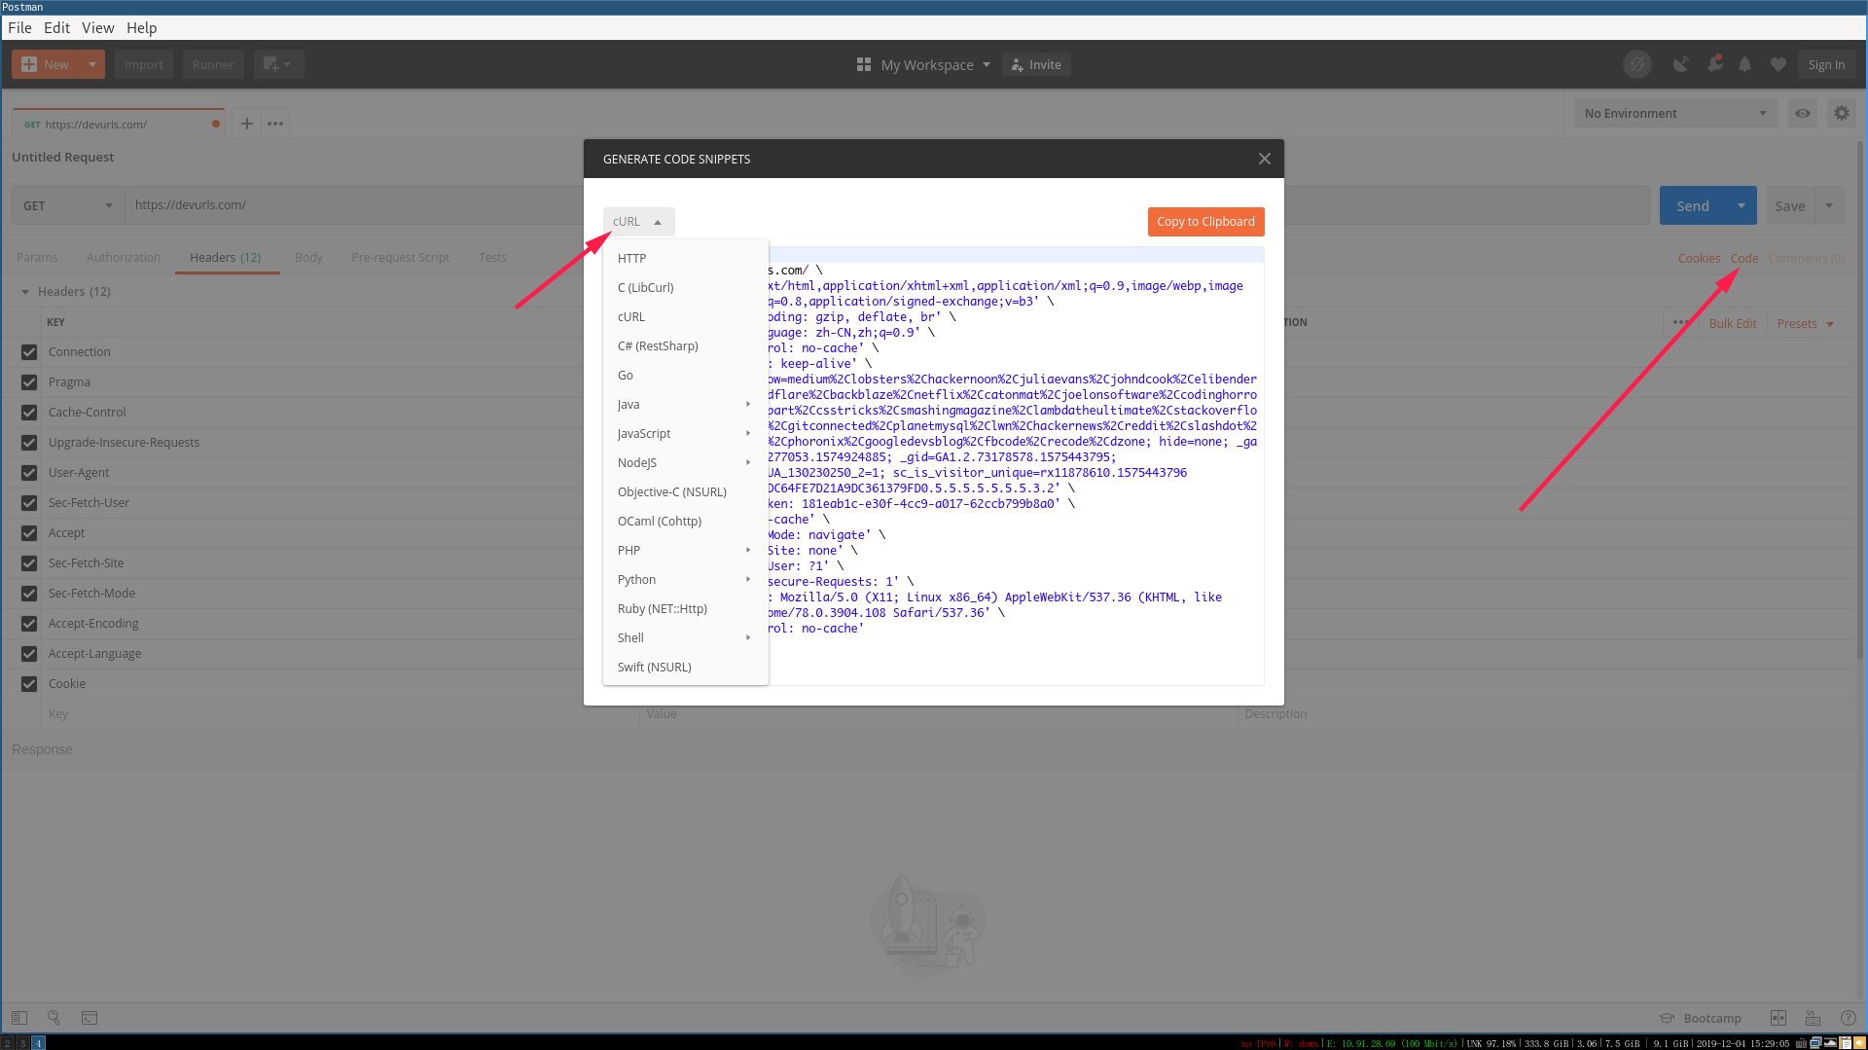Open the GET method dropdown
The height and width of the screenshot is (1050, 1868).
(x=68, y=205)
